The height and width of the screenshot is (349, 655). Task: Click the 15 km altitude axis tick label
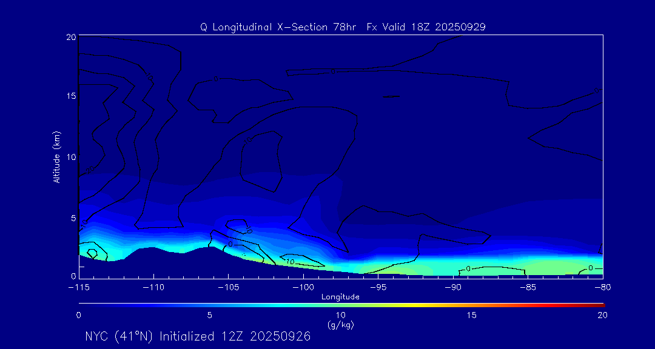point(70,96)
